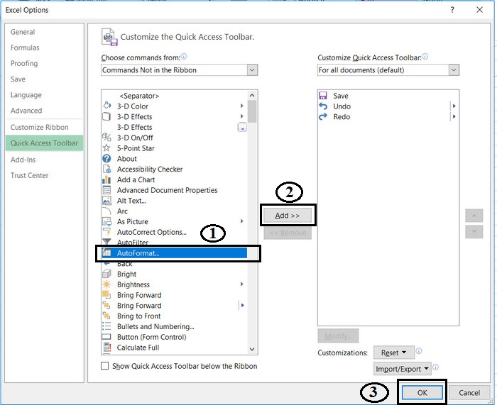
Task: Click the Cancel button
Action: pyautogui.click(x=469, y=393)
